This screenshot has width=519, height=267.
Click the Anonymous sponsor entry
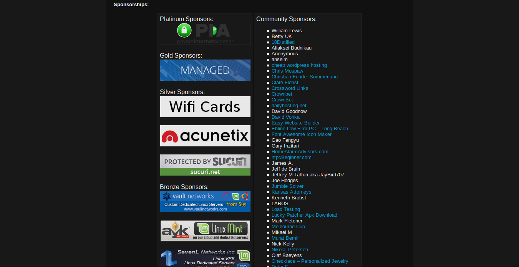[x=285, y=54]
